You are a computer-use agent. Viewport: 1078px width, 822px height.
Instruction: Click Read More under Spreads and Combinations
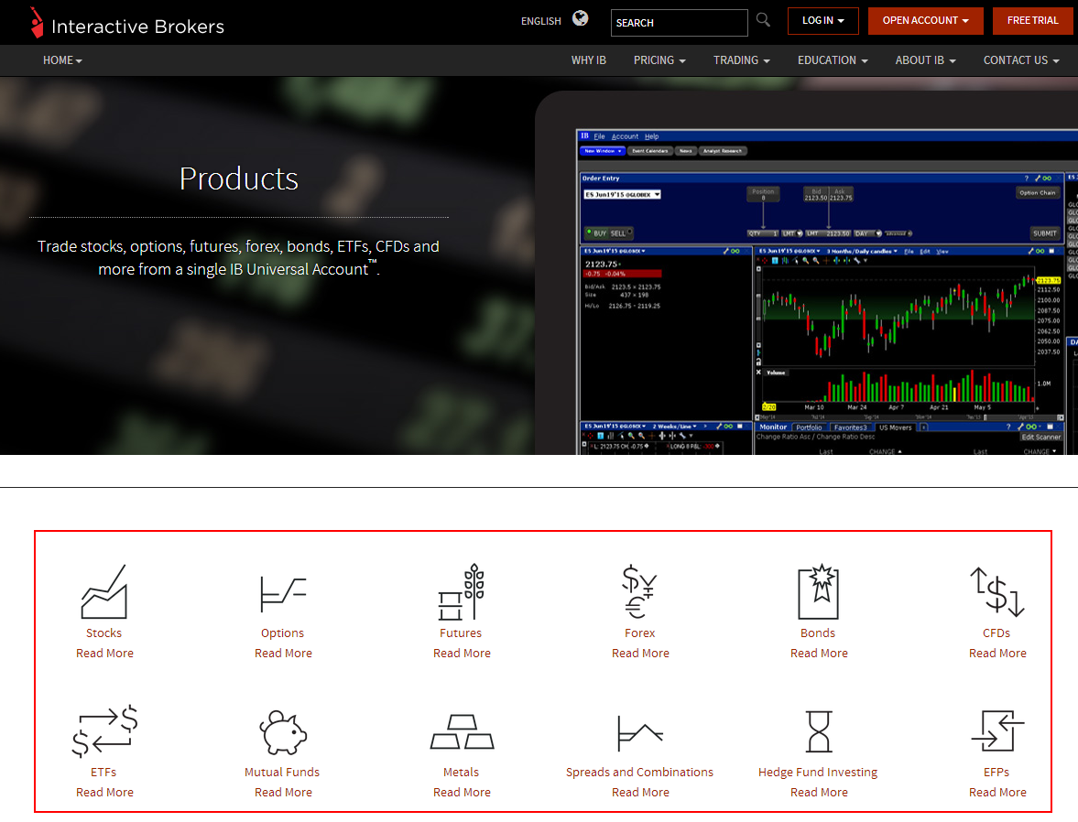[641, 793]
